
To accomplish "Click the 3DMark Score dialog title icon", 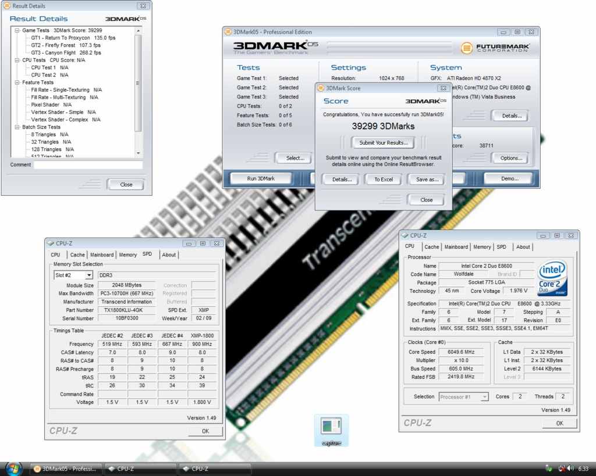I will point(321,88).
